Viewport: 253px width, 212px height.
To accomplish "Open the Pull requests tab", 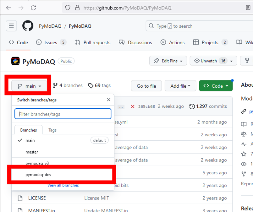I will pyautogui.click(x=93, y=42).
